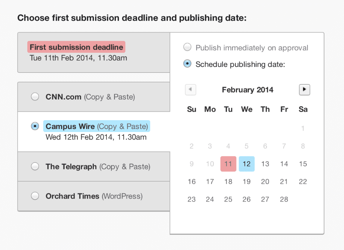Pick February 25 in the calendar
344x250 pixels.
click(x=228, y=199)
